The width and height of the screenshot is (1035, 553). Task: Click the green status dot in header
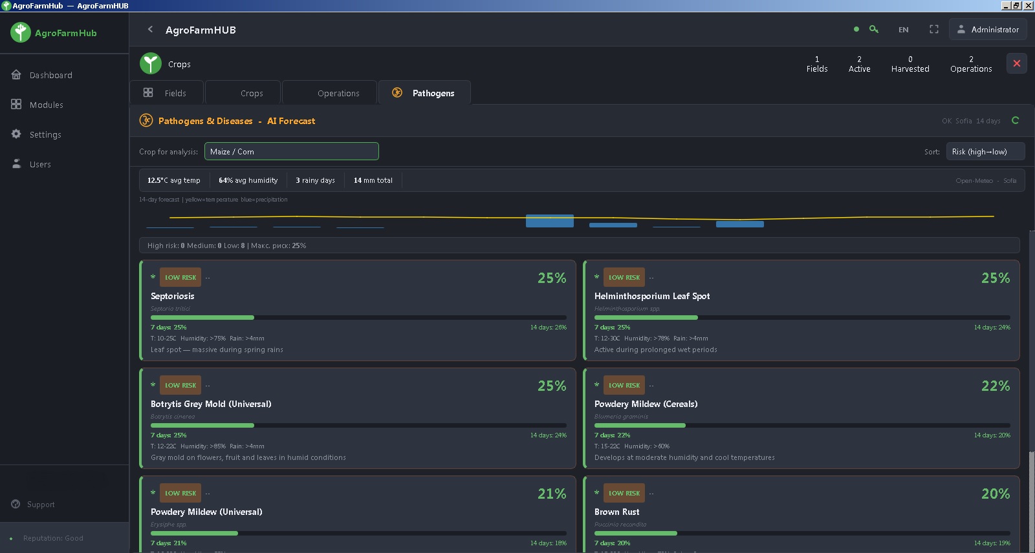point(856,29)
